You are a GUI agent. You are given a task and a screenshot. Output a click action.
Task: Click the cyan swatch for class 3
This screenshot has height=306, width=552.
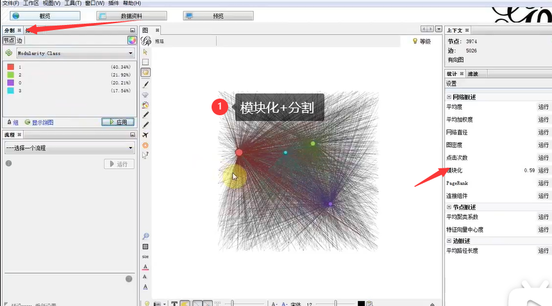pos(10,90)
